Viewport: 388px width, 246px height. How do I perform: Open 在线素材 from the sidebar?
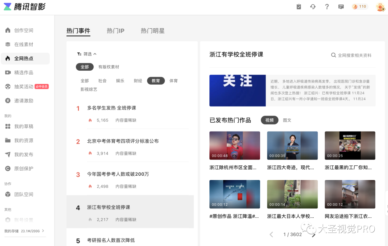[24, 44]
